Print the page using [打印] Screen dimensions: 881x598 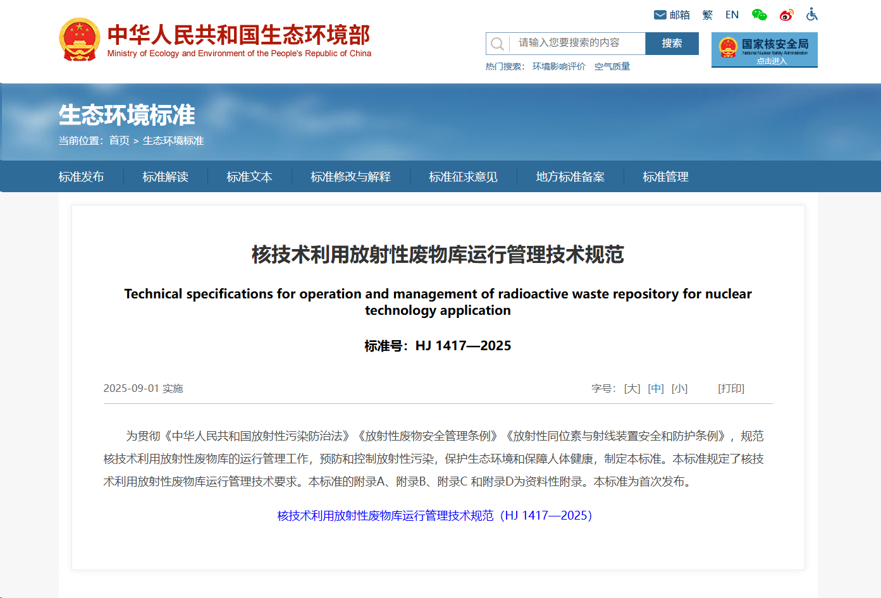coord(730,389)
